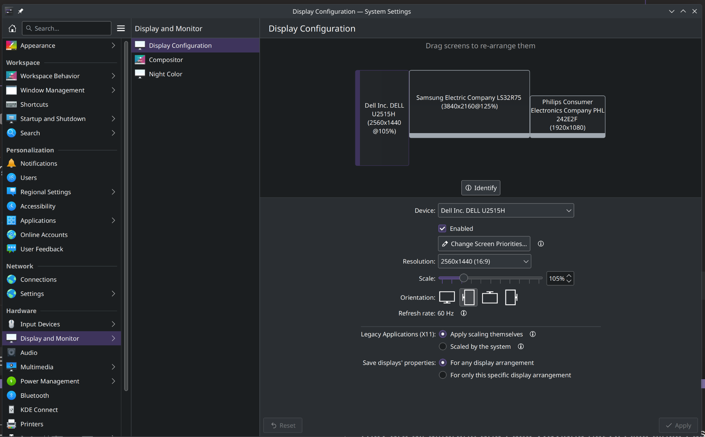Select rotated 90° portrait orientation icon
This screenshot has height=437, width=705.
pyautogui.click(x=468, y=297)
